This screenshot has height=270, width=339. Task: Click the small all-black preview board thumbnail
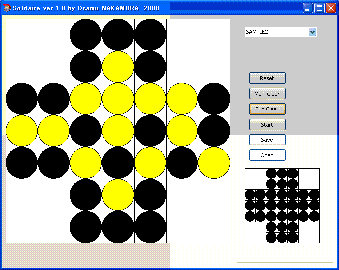coord(282,206)
